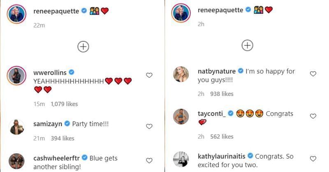The width and height of the screenshot is (329, 172).
Task: Show the 562 likes list
Action: tap(222, 136)
